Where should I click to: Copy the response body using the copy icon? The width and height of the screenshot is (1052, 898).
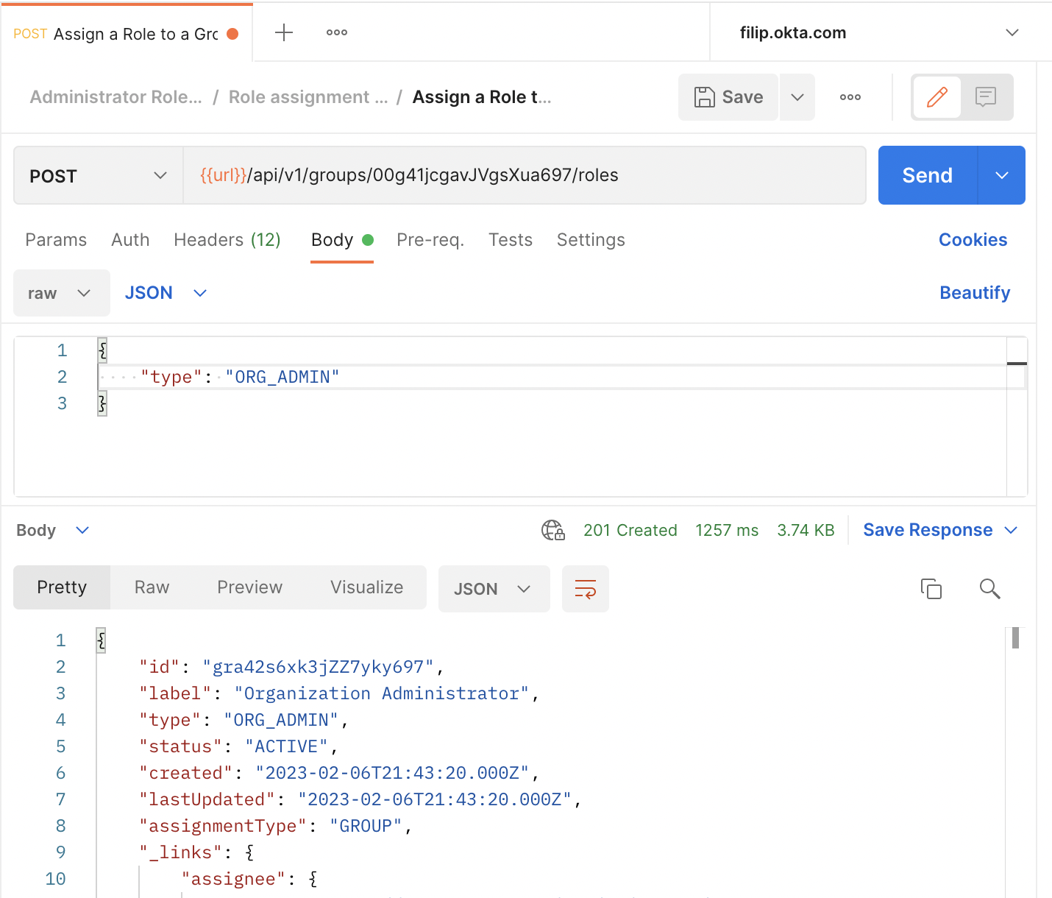click(931, 589)
